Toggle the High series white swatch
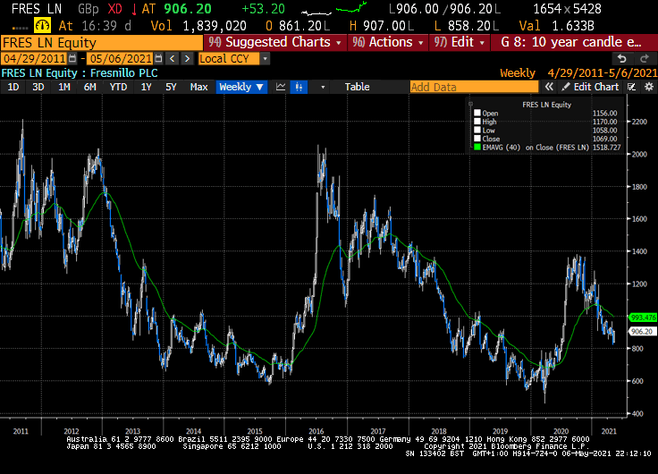This screenshot has width=658, height=474. (x=477, y=122)
